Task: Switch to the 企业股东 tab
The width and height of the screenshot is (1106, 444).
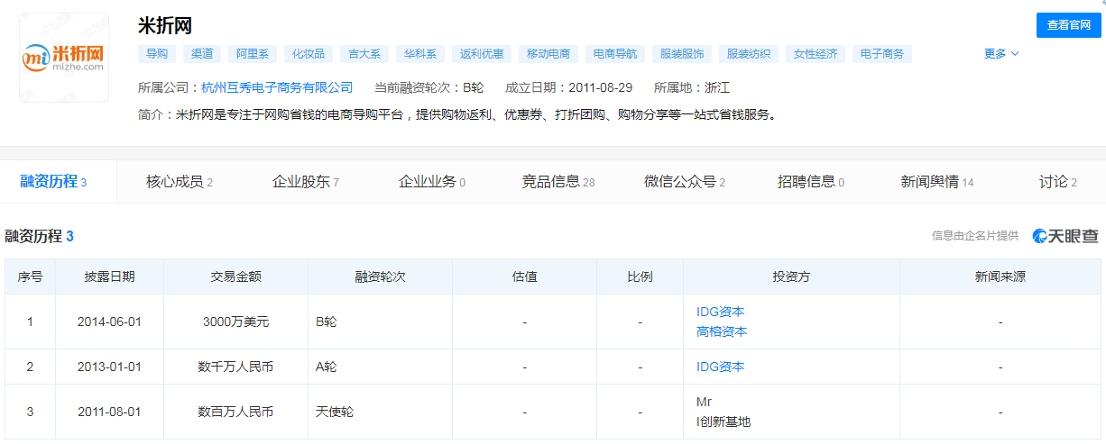Action: [305, 182]
